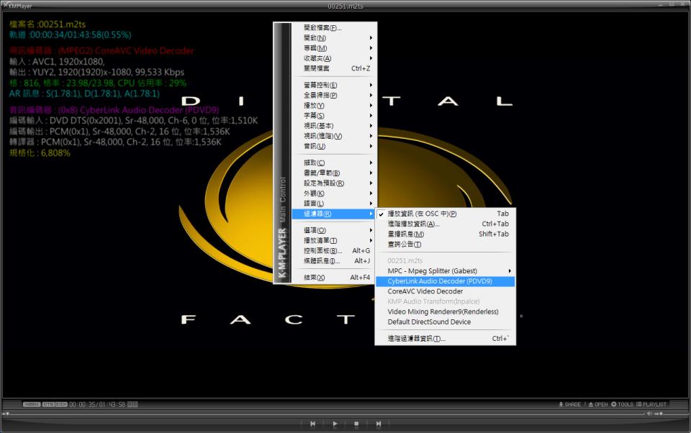Select the Play icon in playback controls

pos(335,423)
